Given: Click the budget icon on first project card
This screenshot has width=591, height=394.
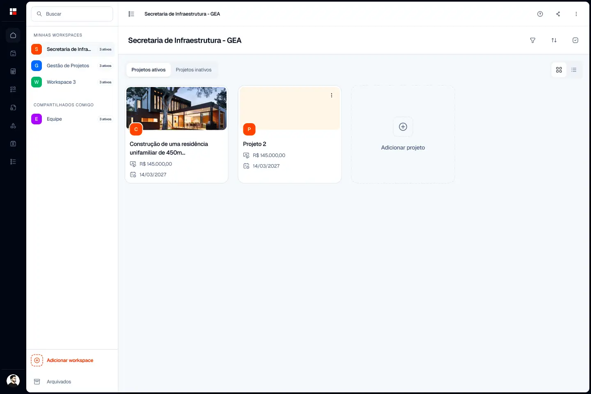Looking at the screenshot, I should (x=133, y=164).
